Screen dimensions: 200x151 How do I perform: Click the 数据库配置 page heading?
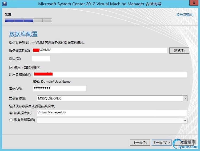tap(23, 34)
